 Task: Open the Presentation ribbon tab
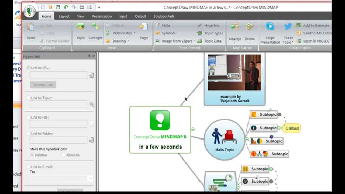[102, 16]
